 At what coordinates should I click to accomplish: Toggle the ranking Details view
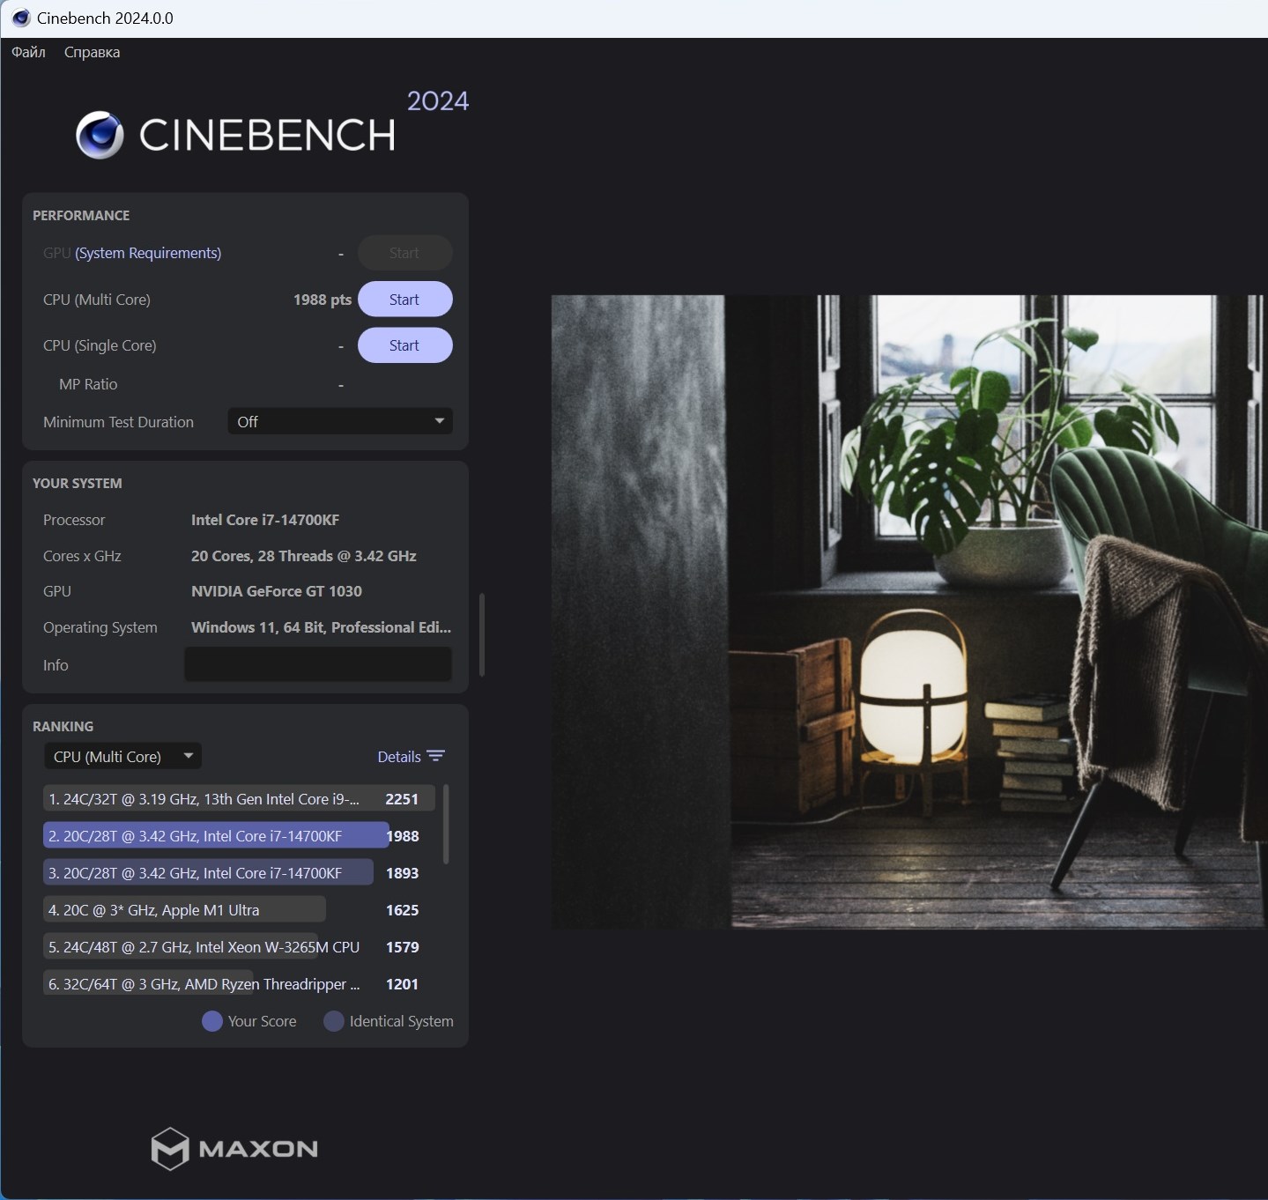coord(411,757)
